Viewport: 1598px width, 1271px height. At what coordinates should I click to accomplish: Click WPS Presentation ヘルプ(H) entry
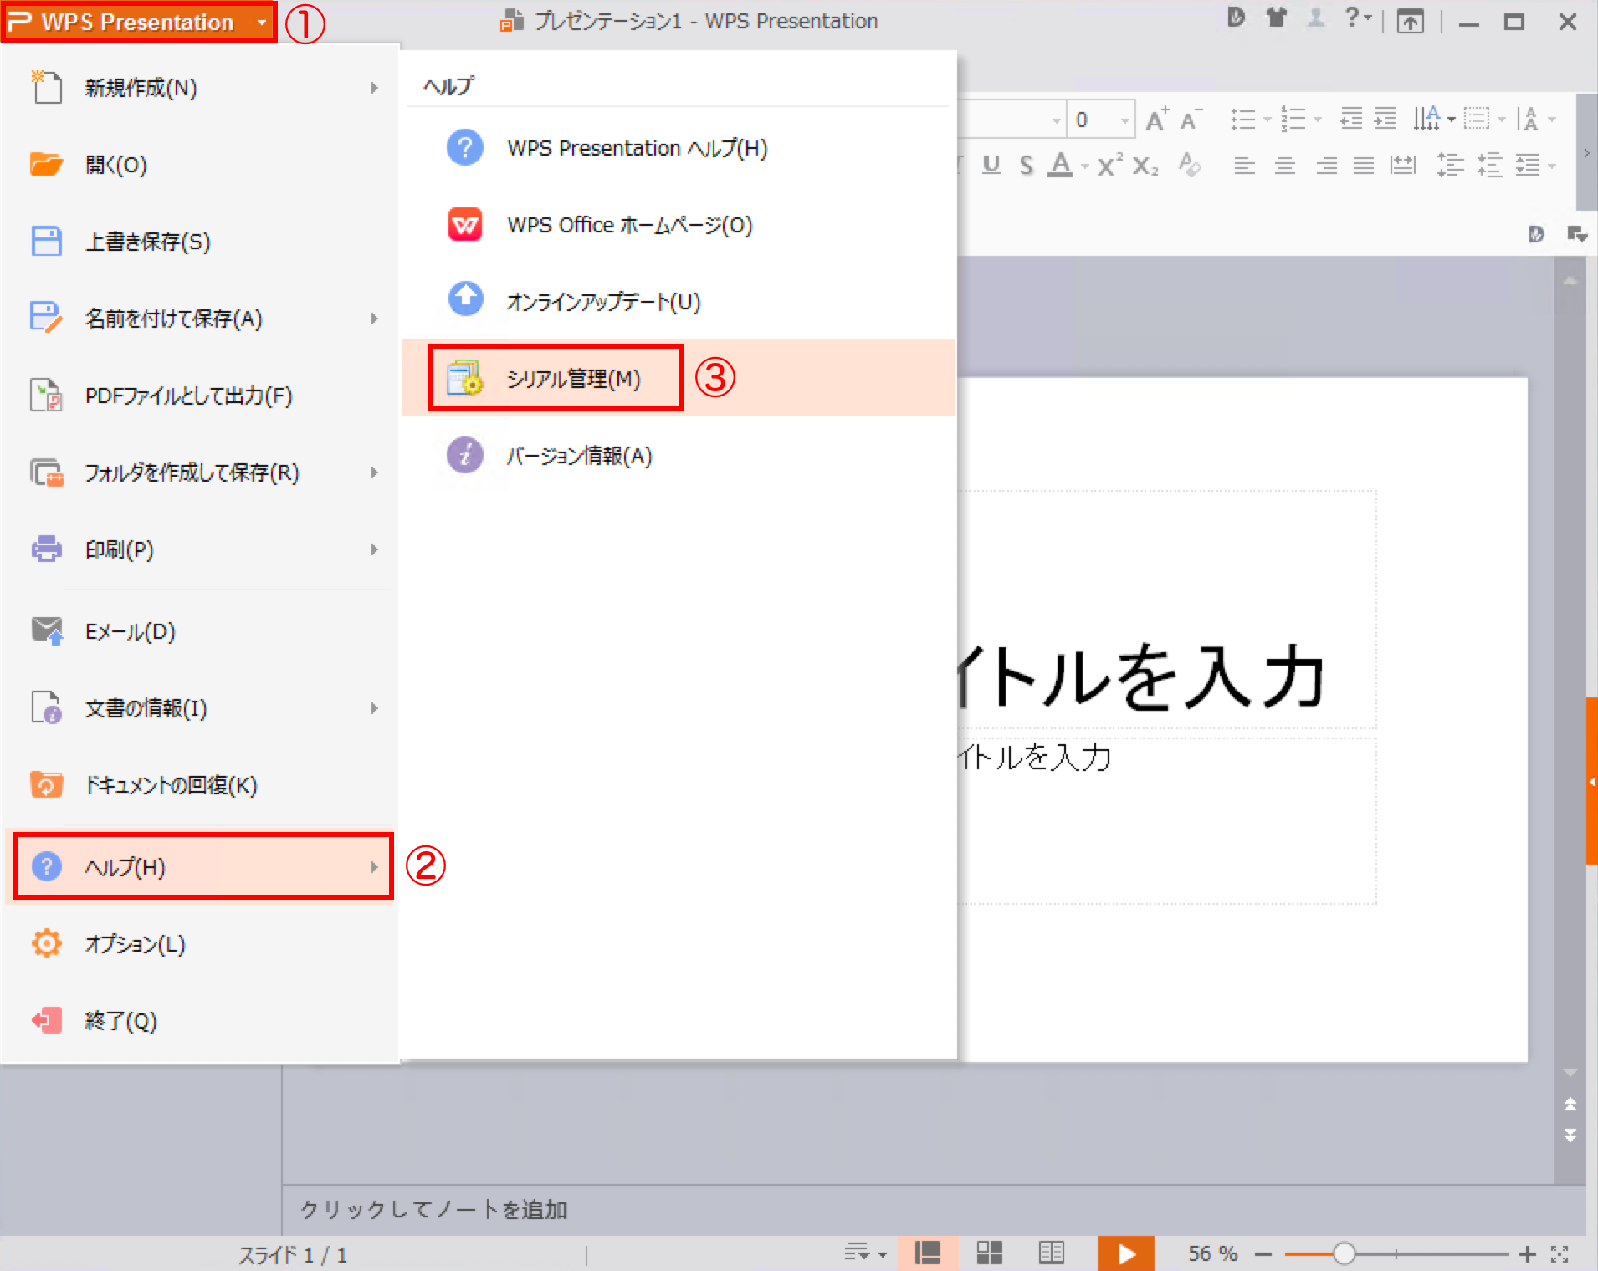tap(679, 148)
